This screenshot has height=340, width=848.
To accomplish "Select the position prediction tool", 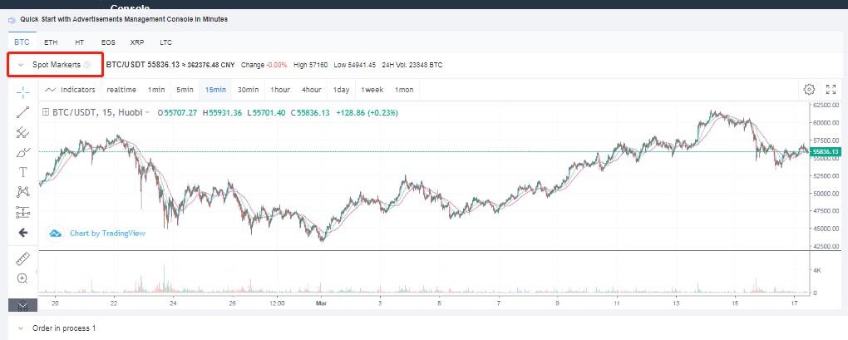I will (x=22, y=213).
